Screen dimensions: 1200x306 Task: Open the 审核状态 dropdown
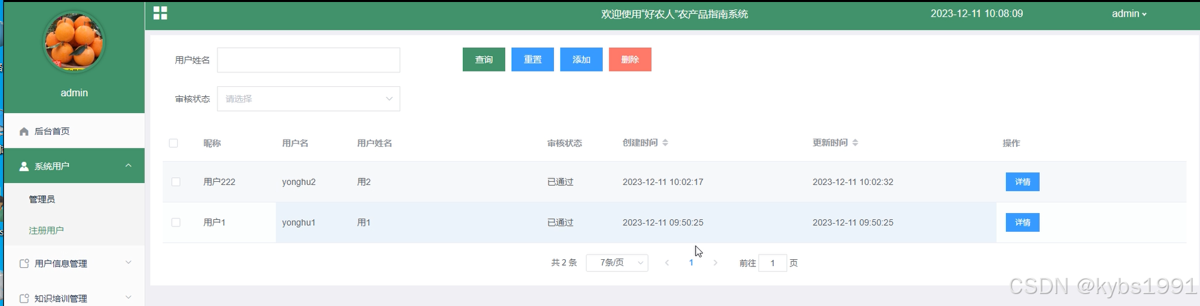coord(308,99)
